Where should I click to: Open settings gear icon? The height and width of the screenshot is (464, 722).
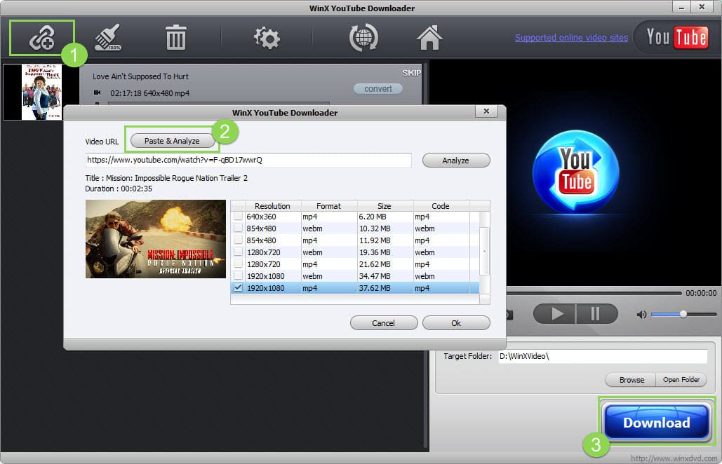tap(267, 38)
